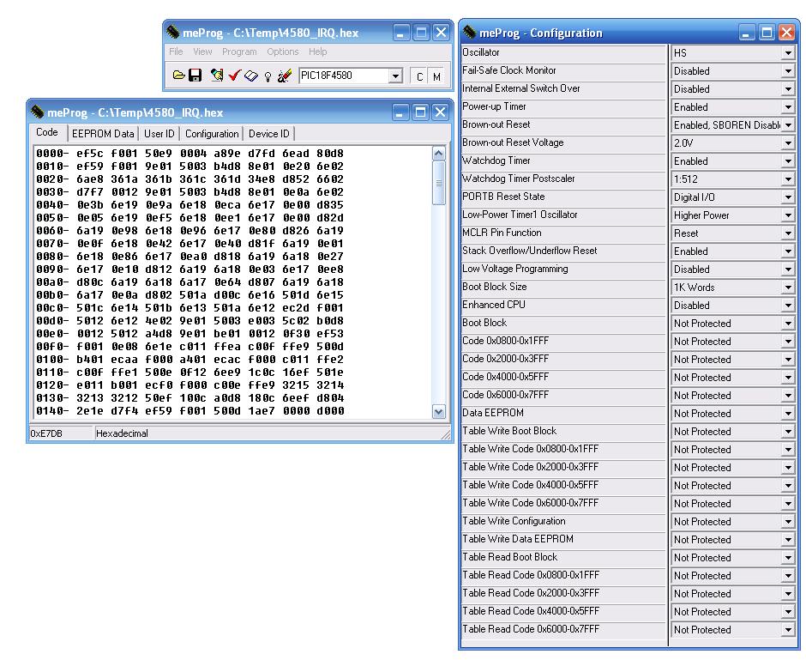Click the write/program device icon
806x660 pixels.
pyautogui.click(x=217, y=76)
